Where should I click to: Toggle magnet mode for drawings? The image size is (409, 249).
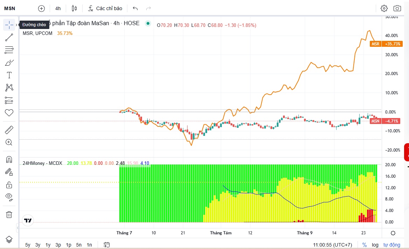click(x=9, y=159)
